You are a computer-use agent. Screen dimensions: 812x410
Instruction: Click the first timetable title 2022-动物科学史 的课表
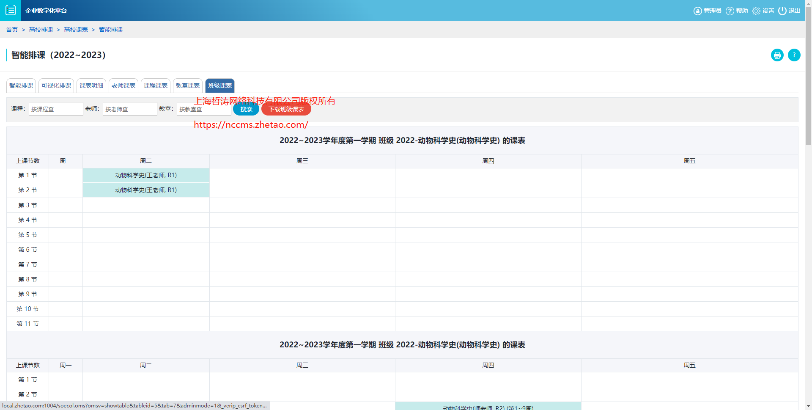click(402, 140)
